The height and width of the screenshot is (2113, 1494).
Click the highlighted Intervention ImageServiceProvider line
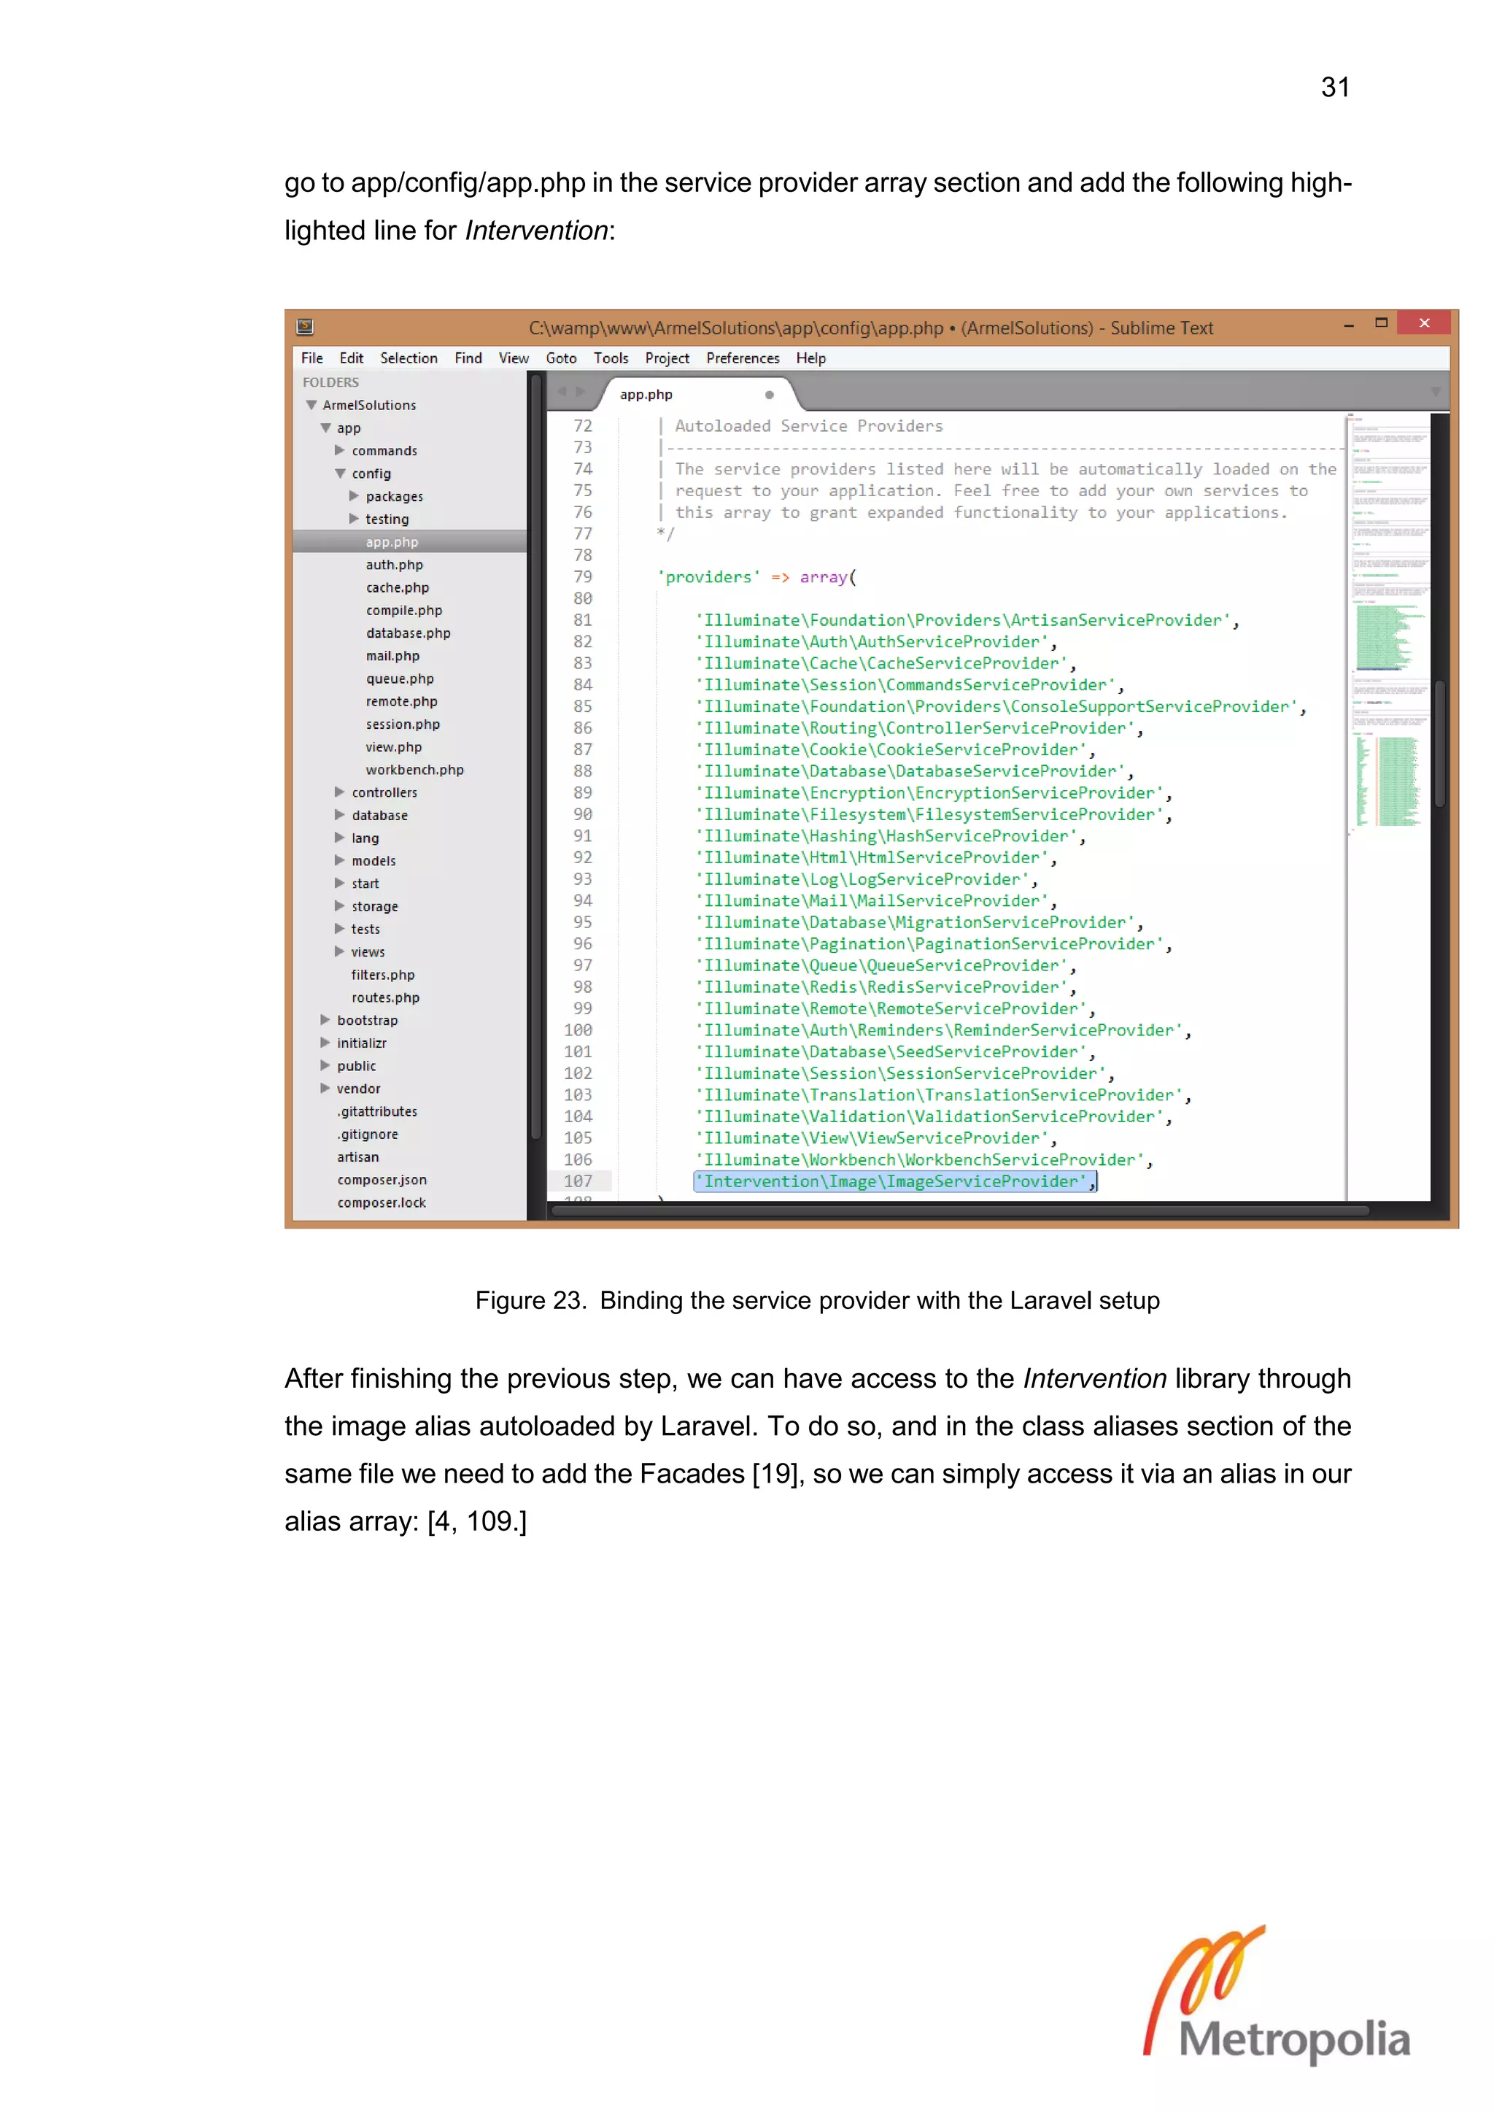(895, 1182)
